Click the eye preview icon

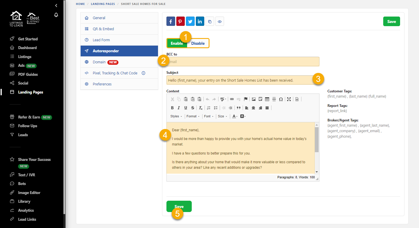[x=220, y=21]
